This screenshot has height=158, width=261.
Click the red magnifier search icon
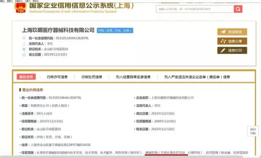238,9
